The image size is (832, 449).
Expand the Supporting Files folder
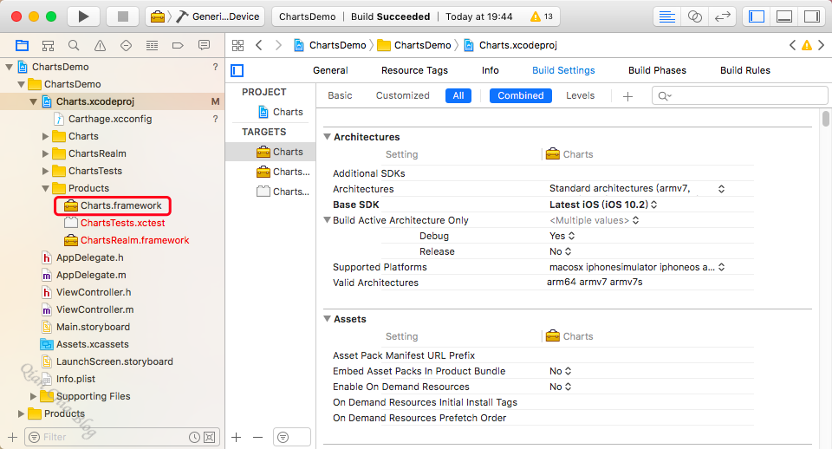(34, 396)
